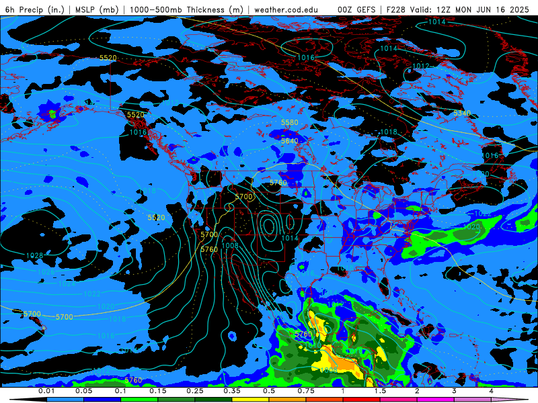This screenshot has width=538, height=403.
Task: Click the 1026 pressure contour label
Action: coord(46,272)
